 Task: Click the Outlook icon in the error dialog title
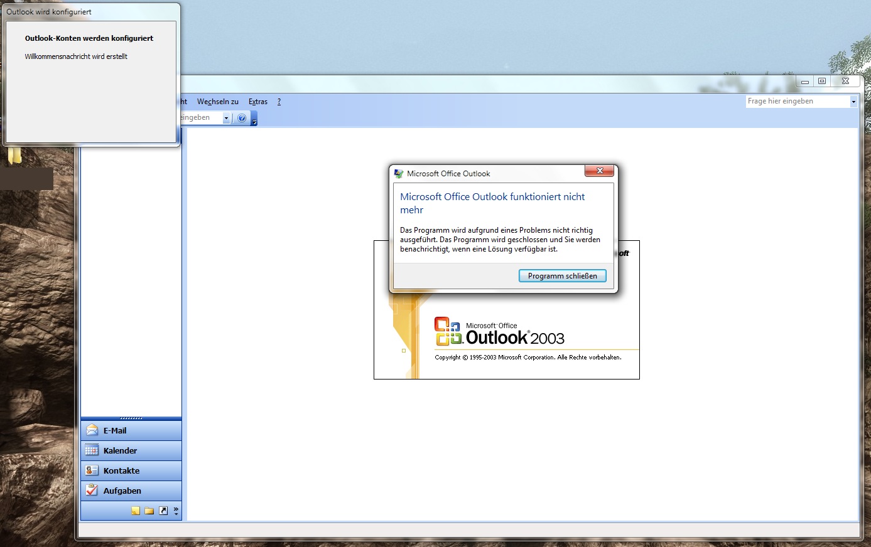(399, 173)
